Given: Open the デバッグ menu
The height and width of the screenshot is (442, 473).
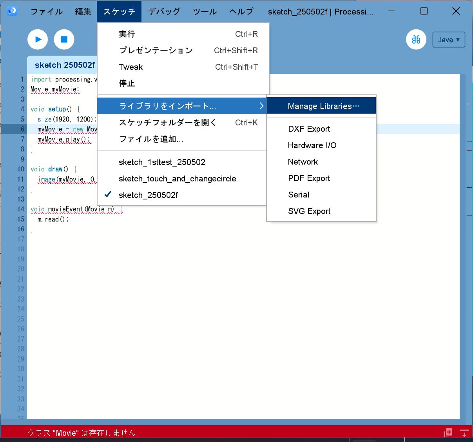Looking at the screenshot, I should point(164,11).
